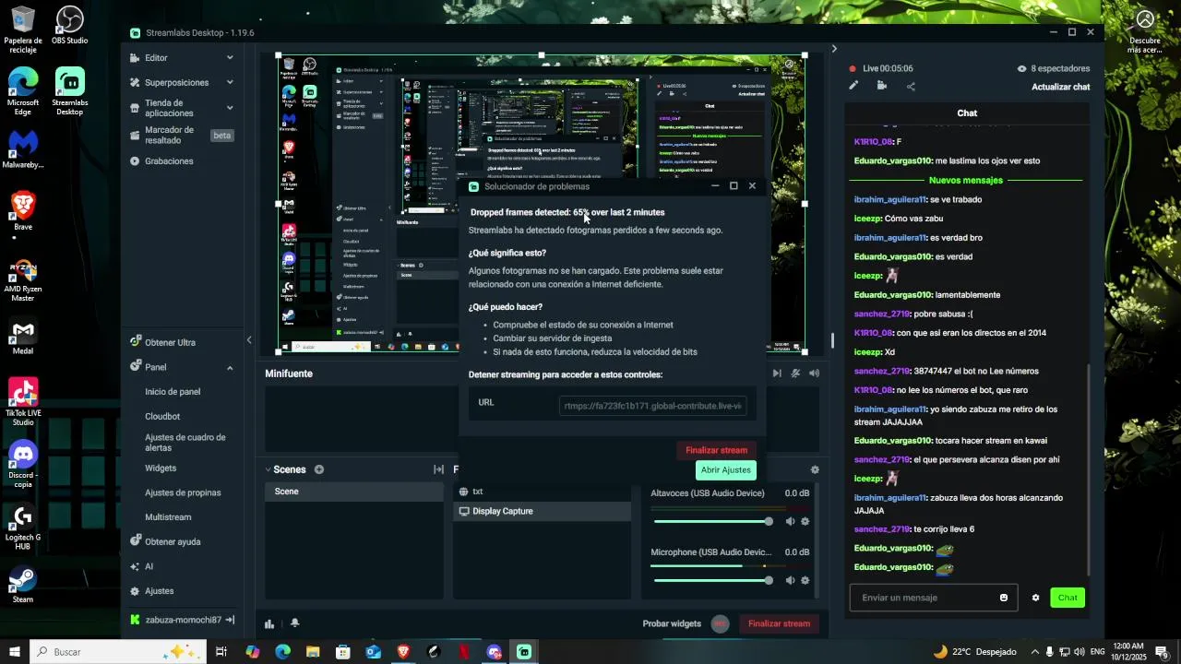The width and height of the screenshot is (1181, 664).
Task: Open Microphone audio settings gear
Action: [805, 580]
